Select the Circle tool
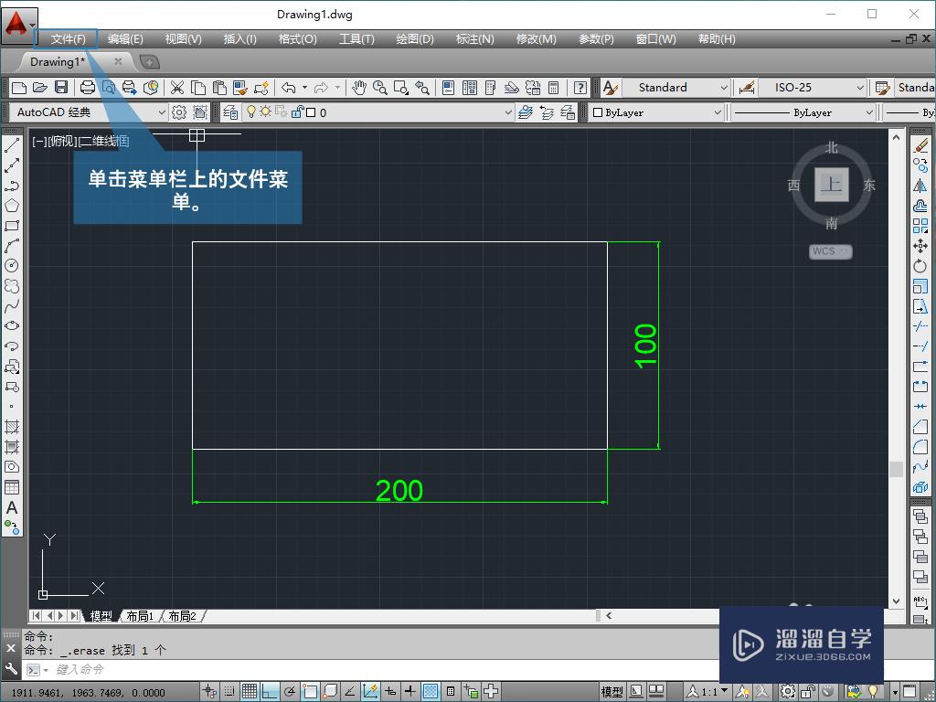The image size is (936, 702). point(12,265)
